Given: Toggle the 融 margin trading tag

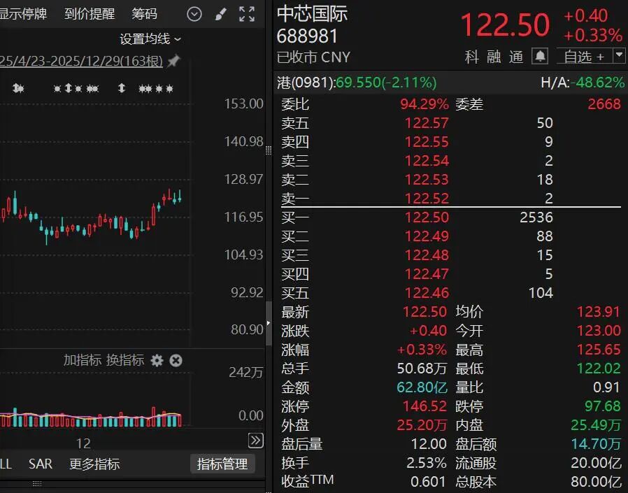Looking at the screenshot, I should (494, 57).
